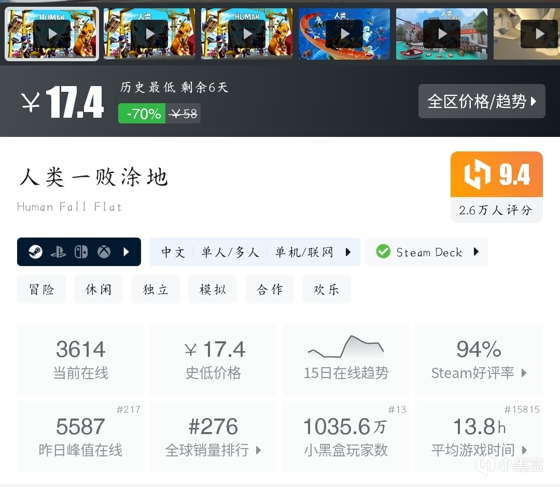Select the 独立 tag
Viewport: 560px width, 487px height.
point(156,289)
